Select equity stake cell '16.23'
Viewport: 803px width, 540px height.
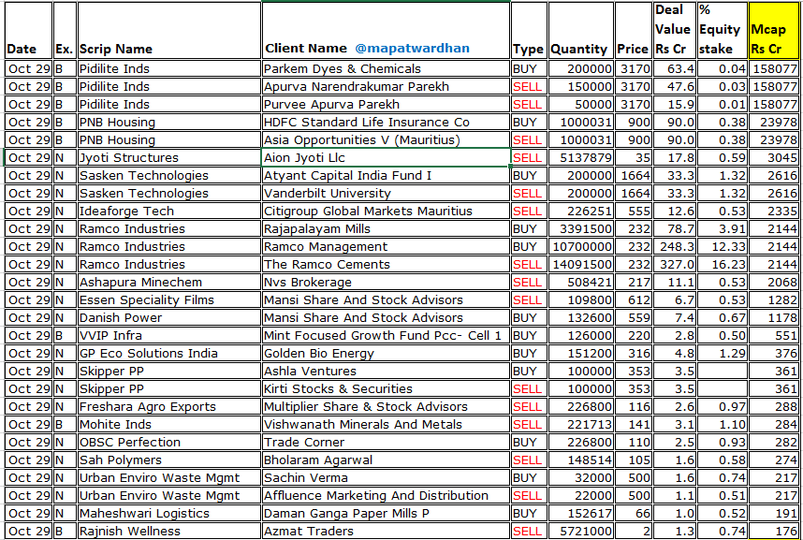[723, 264]
